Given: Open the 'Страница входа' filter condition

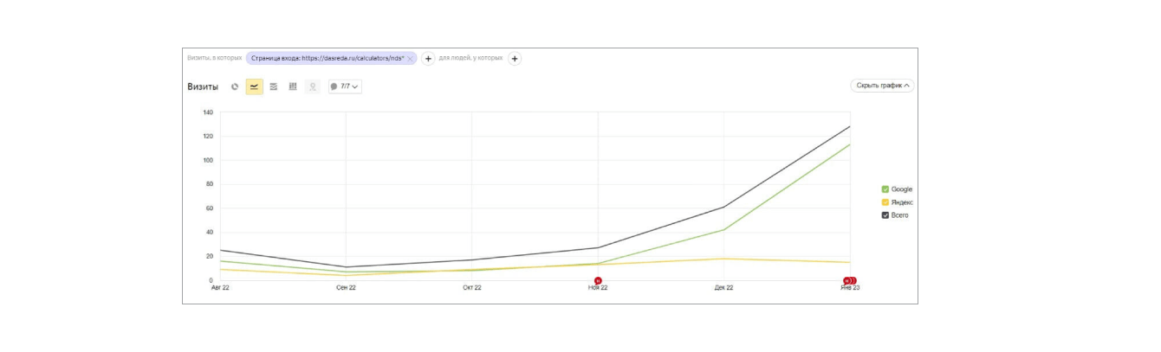Looking at the screenshot, I should click(327, 59).
